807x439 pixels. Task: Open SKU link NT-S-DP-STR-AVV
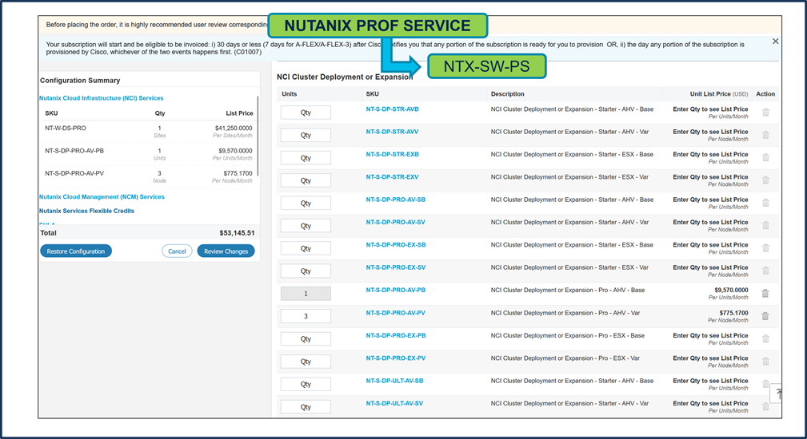(x=392, y=132)
